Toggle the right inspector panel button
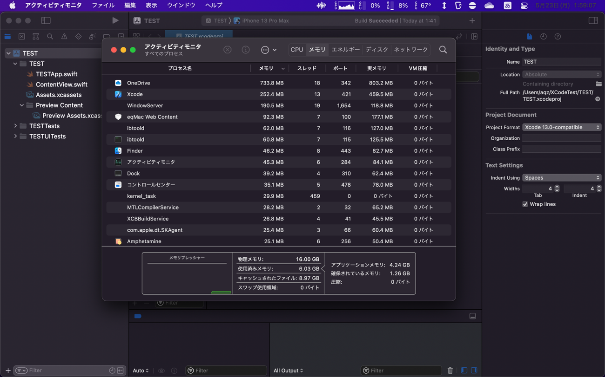The width and height of the screenshot is (605, 377). click(x=593, y=20)
